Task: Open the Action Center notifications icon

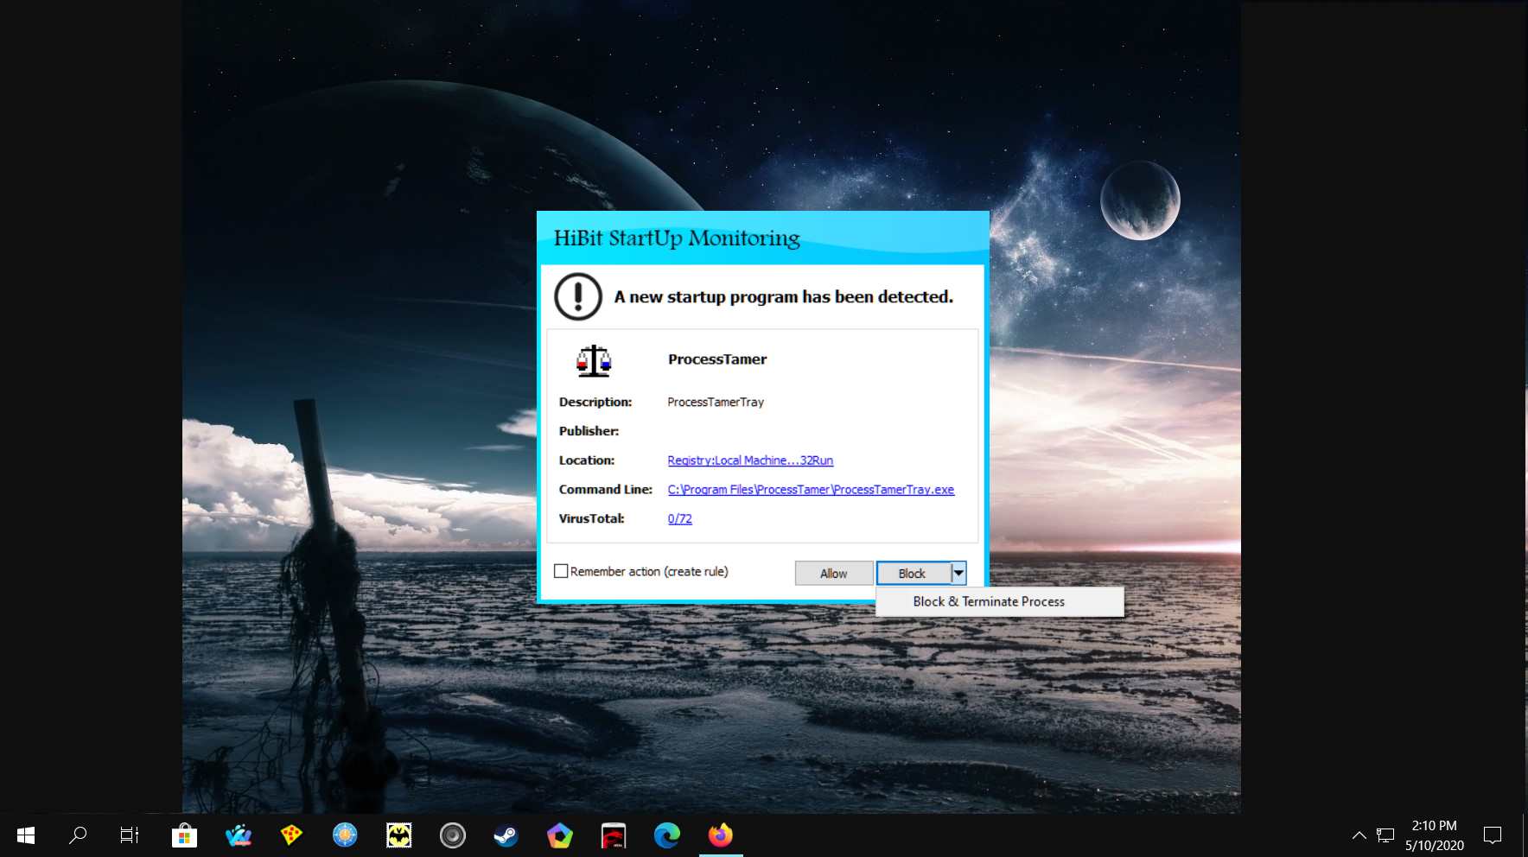Action: click(1493, 835)
